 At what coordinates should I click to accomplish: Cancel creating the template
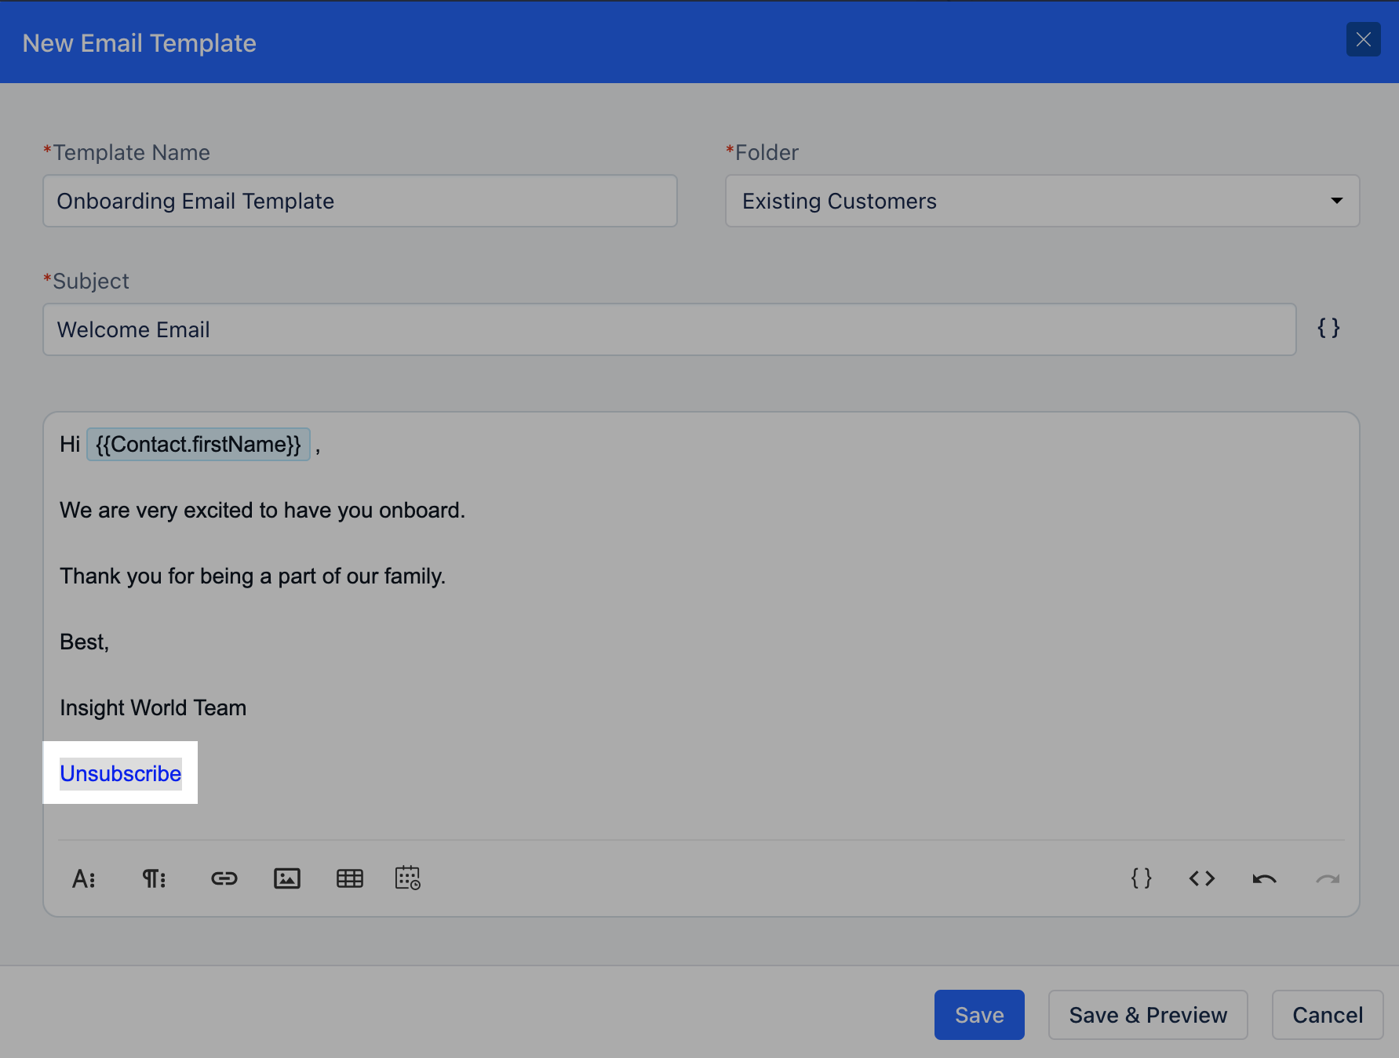point(1327,1015)
